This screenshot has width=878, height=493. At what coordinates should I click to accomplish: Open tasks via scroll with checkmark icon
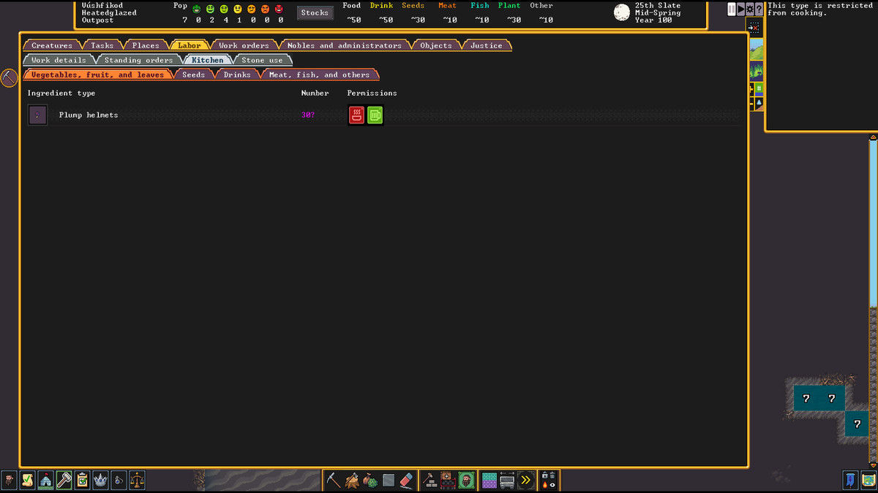(x=27, y=480)
